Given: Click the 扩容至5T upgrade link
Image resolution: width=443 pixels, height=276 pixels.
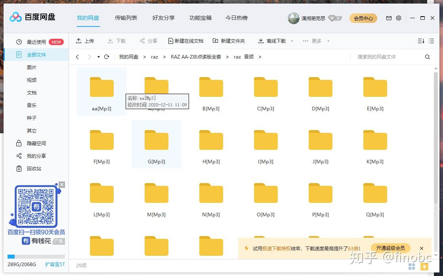Looking at the screenshot, I should (x=55, y=264).
